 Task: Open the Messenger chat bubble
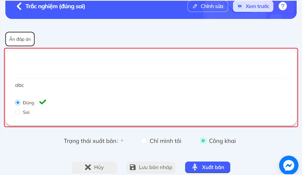pos(289,165)
